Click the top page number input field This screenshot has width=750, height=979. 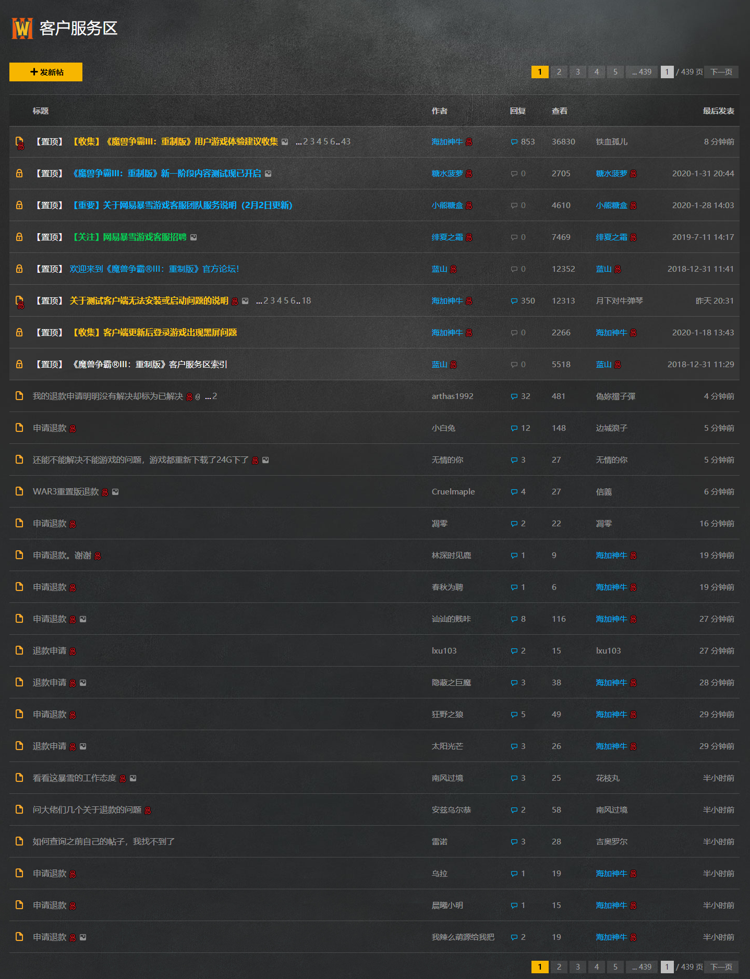coord(667,72)
